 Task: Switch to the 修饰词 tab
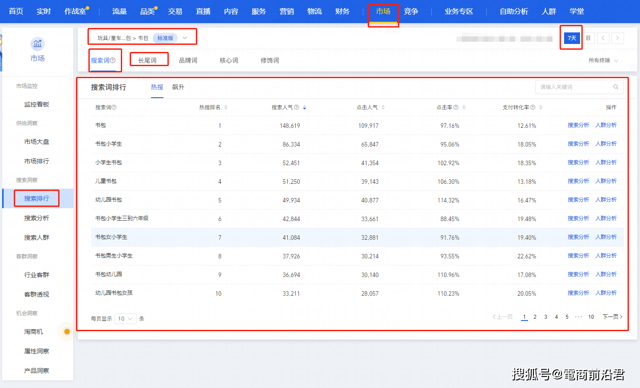pyautogui.click(x=270, y=60)
